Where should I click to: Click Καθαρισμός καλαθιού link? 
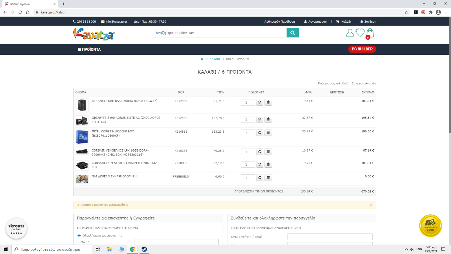[x=333, y=83]
